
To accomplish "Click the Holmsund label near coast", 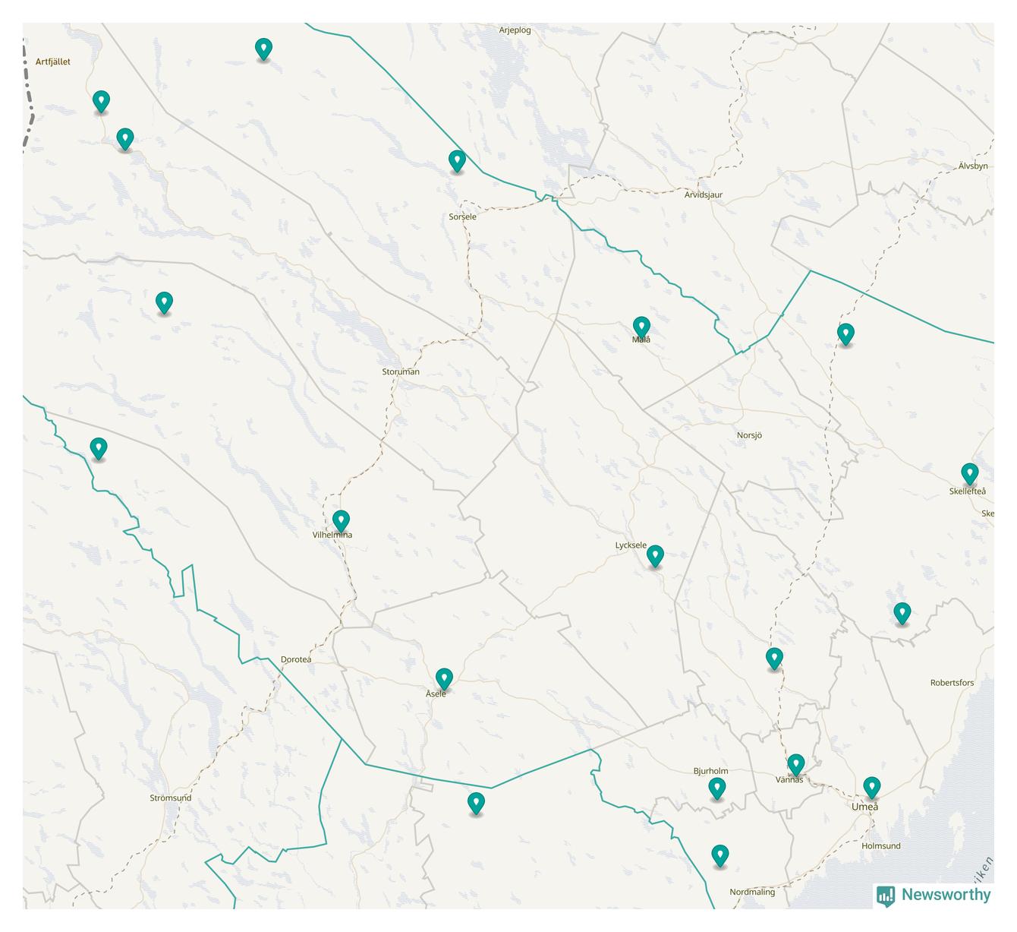I will click(881, 846).
